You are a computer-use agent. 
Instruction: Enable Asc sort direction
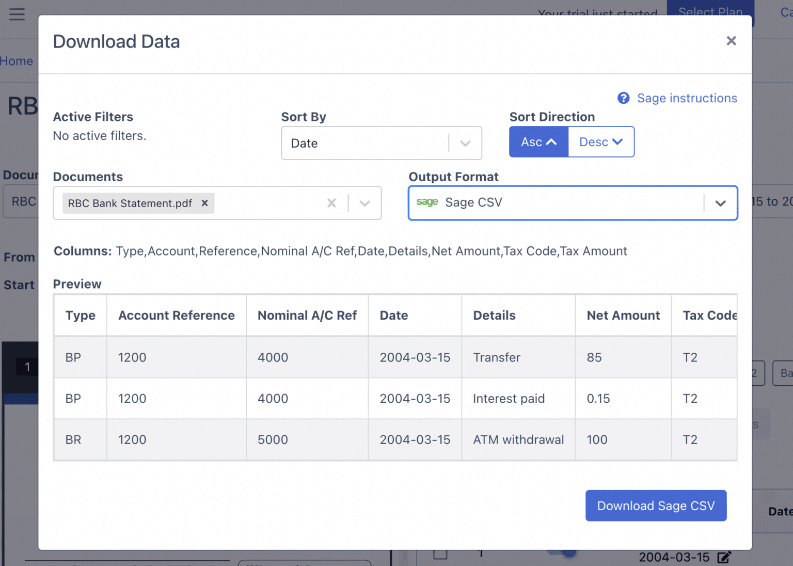(x=538, y=141)
